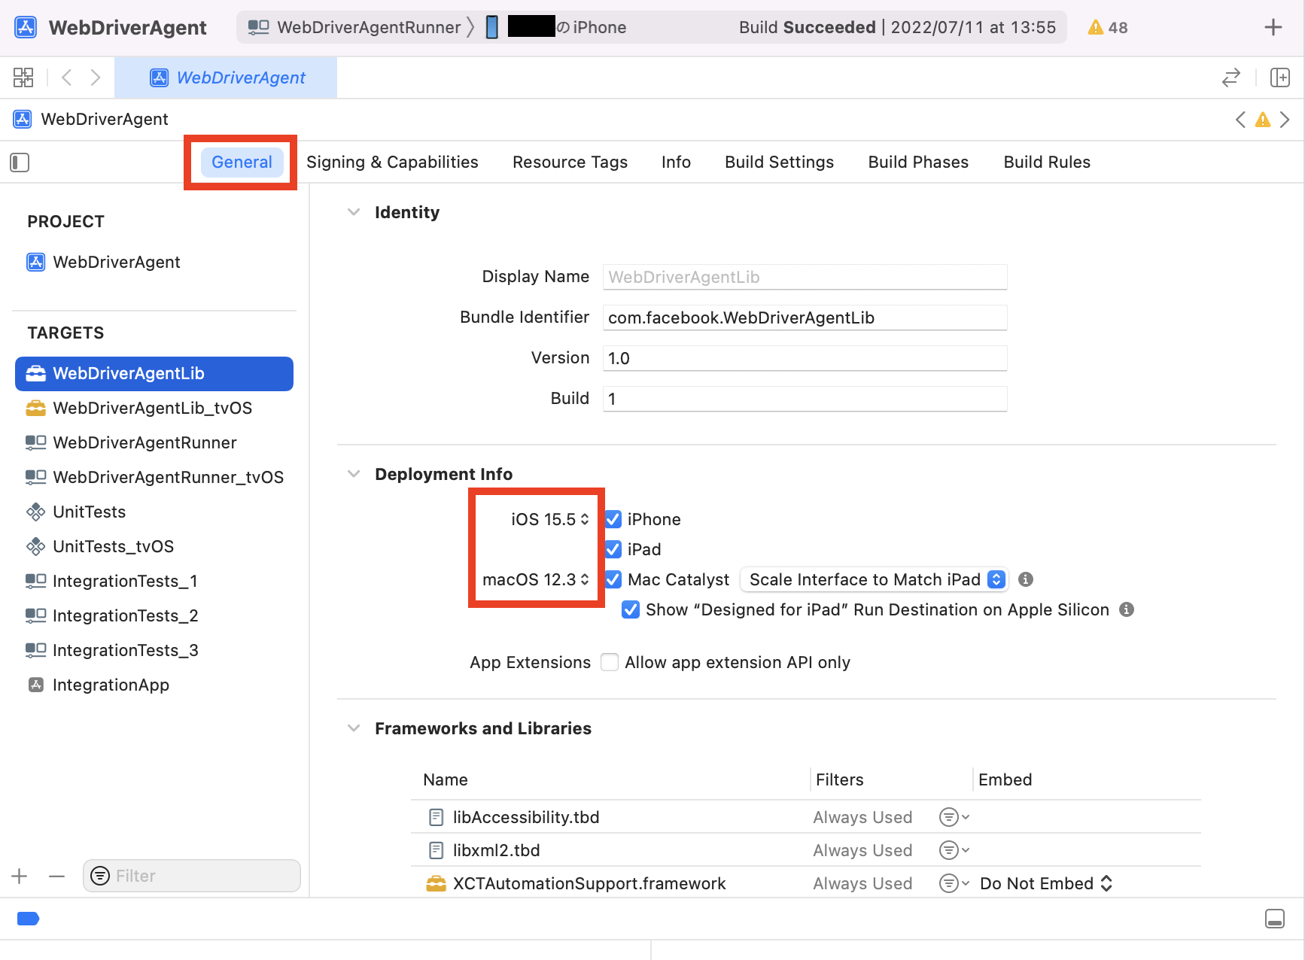1305x960 pixels.
Task: Select the WebDriverAgent project item
Action: pos(104,262)
